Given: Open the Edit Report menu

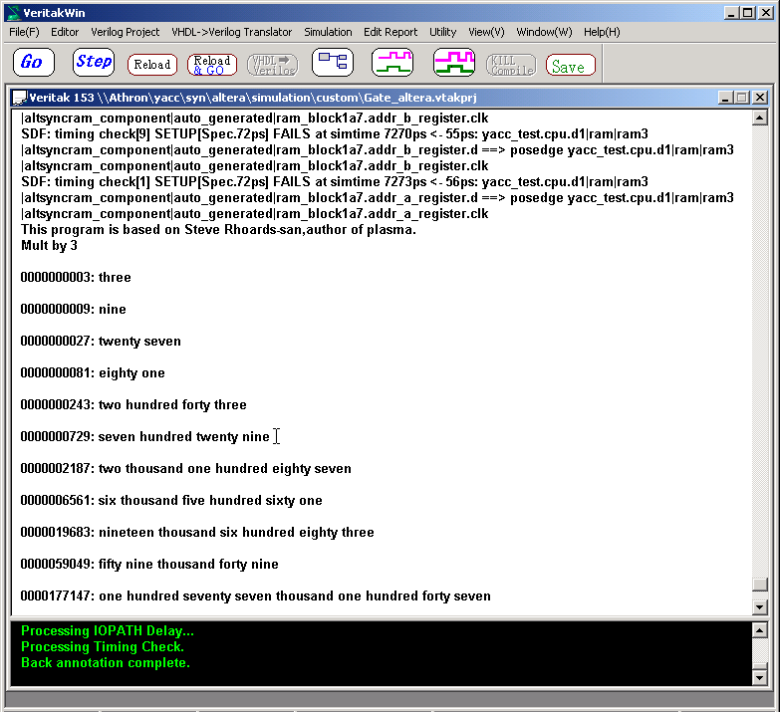Looking at the screenshot, I should (x=390, y=32).
